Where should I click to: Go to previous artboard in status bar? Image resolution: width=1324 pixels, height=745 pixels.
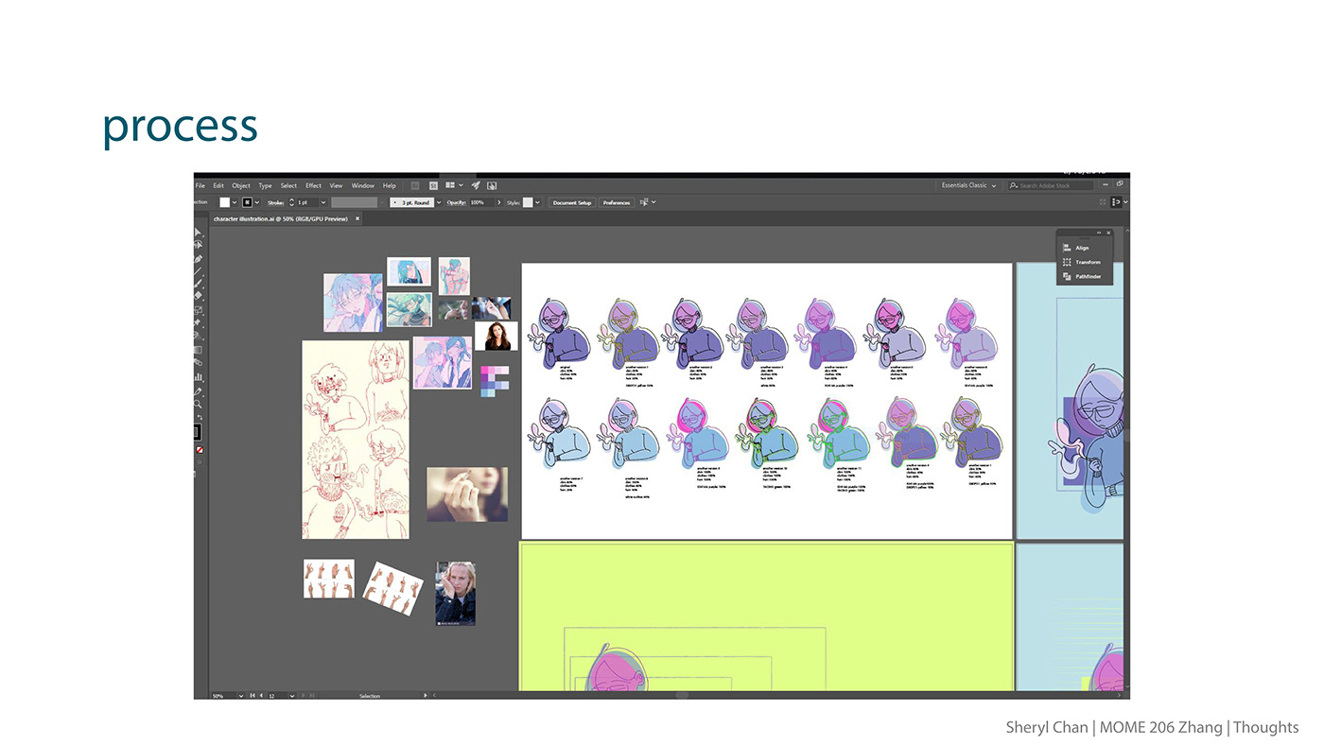pyautogui.click(x=261, y=696)
